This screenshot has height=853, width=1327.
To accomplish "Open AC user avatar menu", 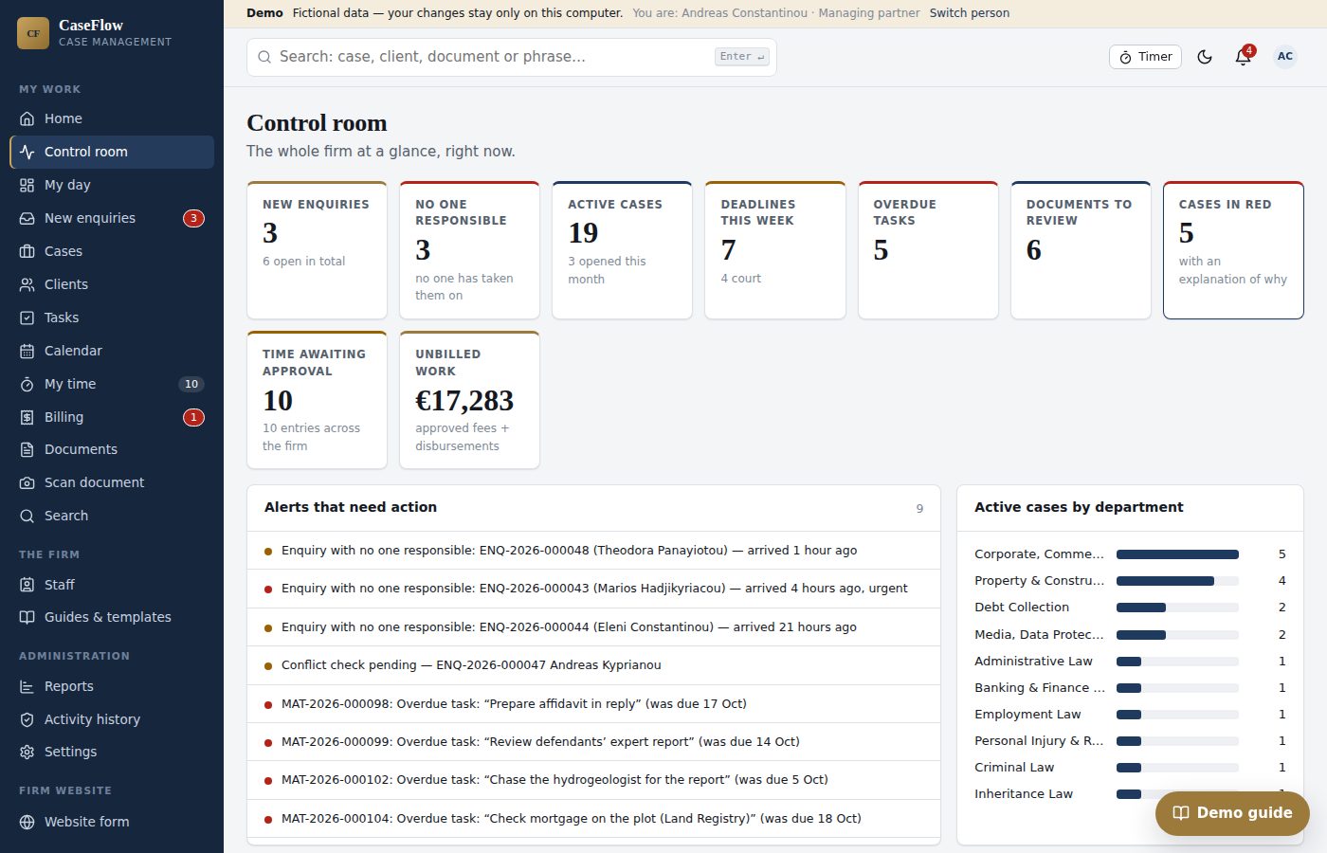I will pos(1285,57).
